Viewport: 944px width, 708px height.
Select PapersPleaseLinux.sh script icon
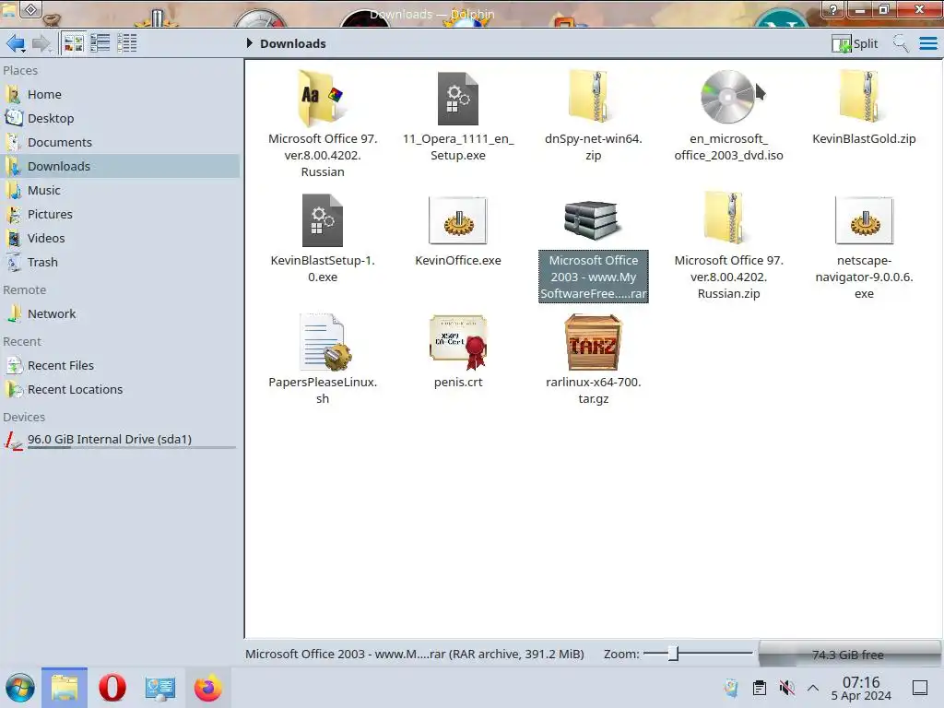coord(324,342)
